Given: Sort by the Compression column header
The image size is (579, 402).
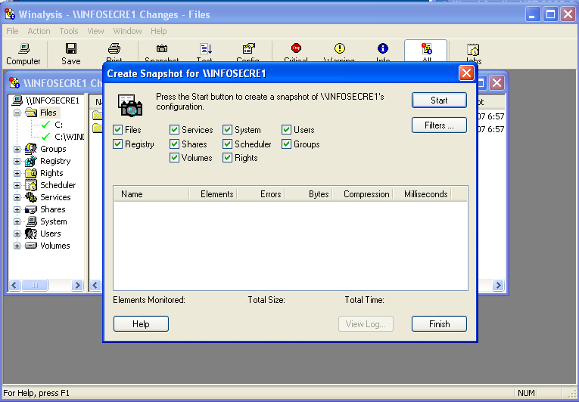Looking at the screenshot, I should click(363, 194).
